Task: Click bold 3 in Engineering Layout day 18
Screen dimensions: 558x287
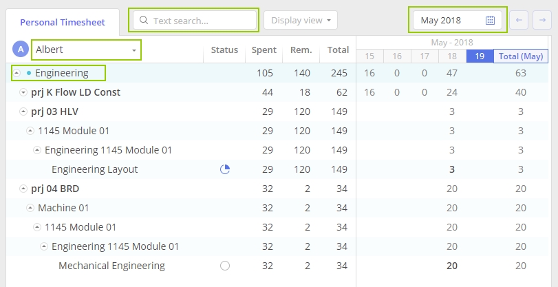Action: [452, 169]
